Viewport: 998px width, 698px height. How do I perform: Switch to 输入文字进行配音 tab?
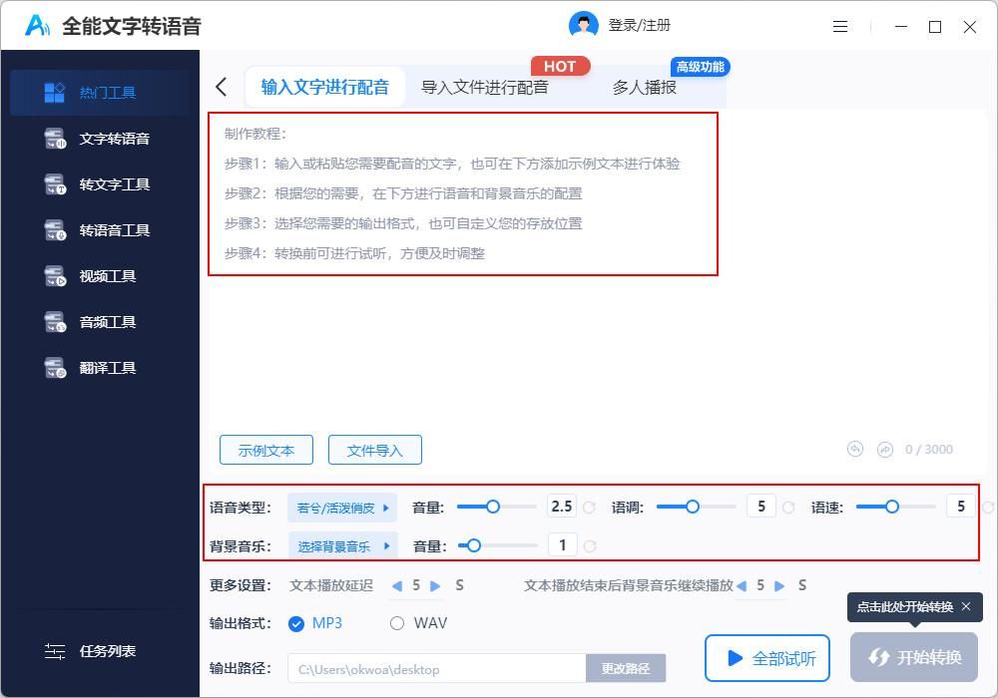pyautogui.click(x=325, y=87)
